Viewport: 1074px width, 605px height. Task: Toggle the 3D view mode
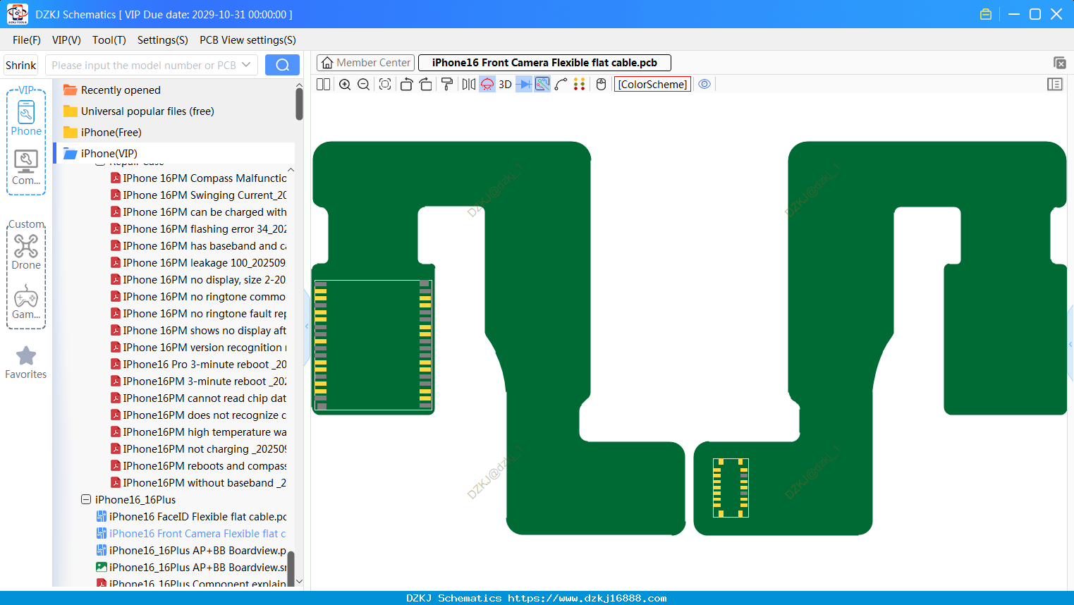[x=505, y=85]
